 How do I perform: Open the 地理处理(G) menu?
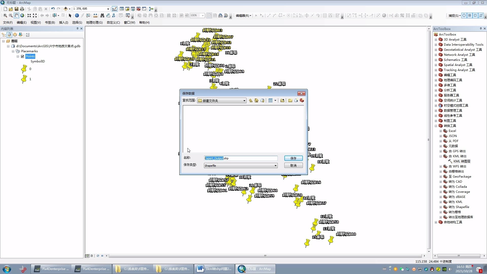(x=94, y=23)
